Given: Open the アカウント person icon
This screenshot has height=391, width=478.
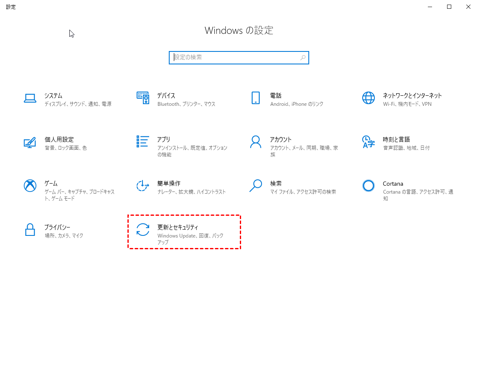Looking at the screenshot, I should pyautogui.click(x=255, y=142).
